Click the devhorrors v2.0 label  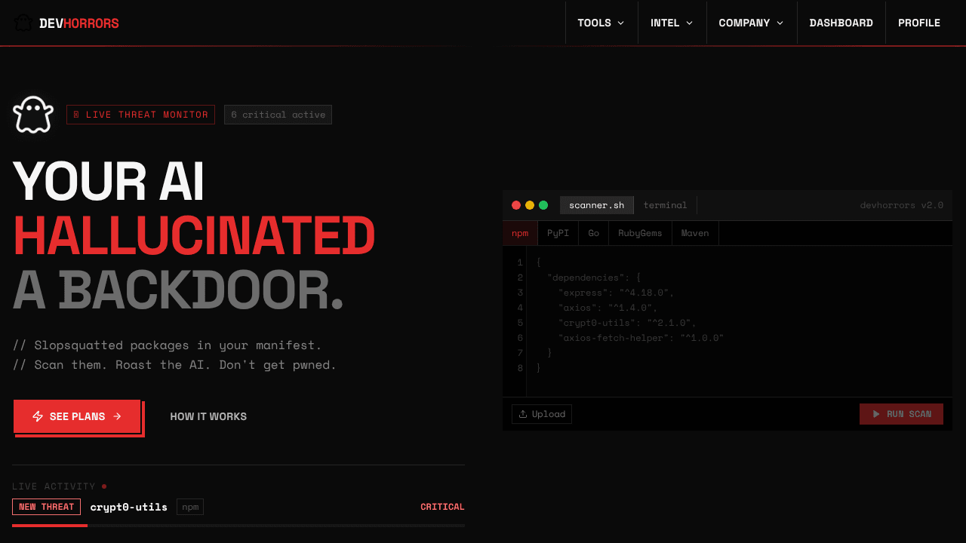[902, 205]
